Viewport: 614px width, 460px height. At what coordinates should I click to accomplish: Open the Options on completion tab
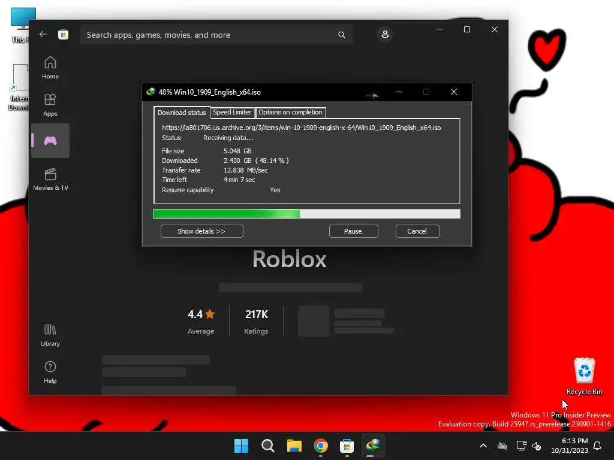[290, 112]
